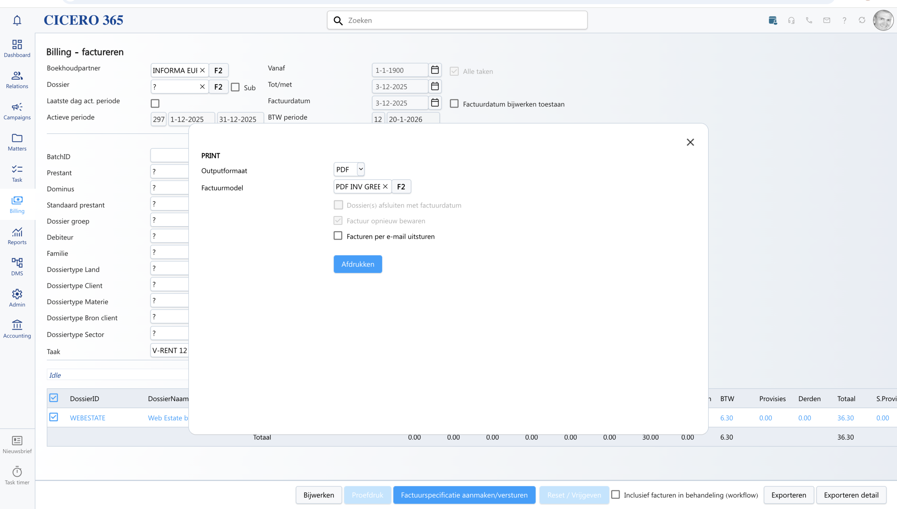Click the refresh icon in the header
The width and height of the screenshot is (897, 509).
[862, 20]
